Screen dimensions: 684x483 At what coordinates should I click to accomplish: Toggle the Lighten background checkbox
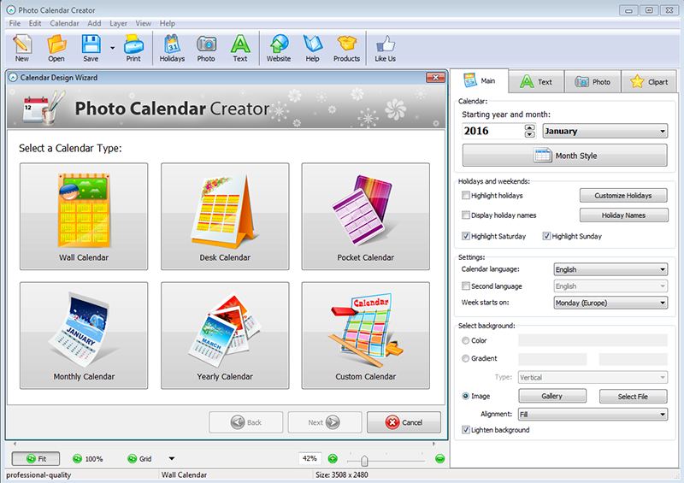[466, 430]
